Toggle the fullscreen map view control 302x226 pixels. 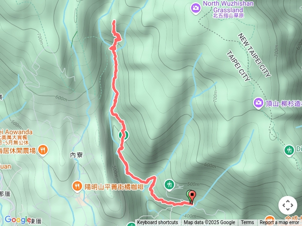click(288, 205)
